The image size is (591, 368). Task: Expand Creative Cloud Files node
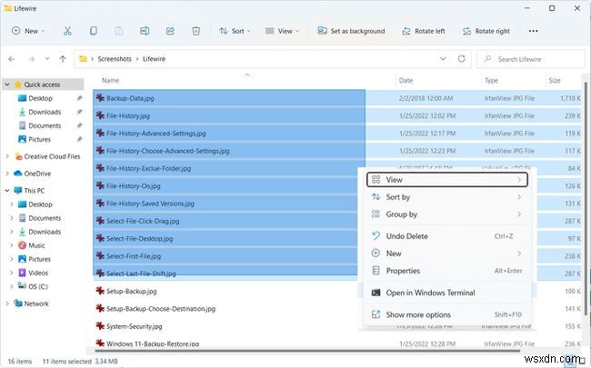pos(7,156)
